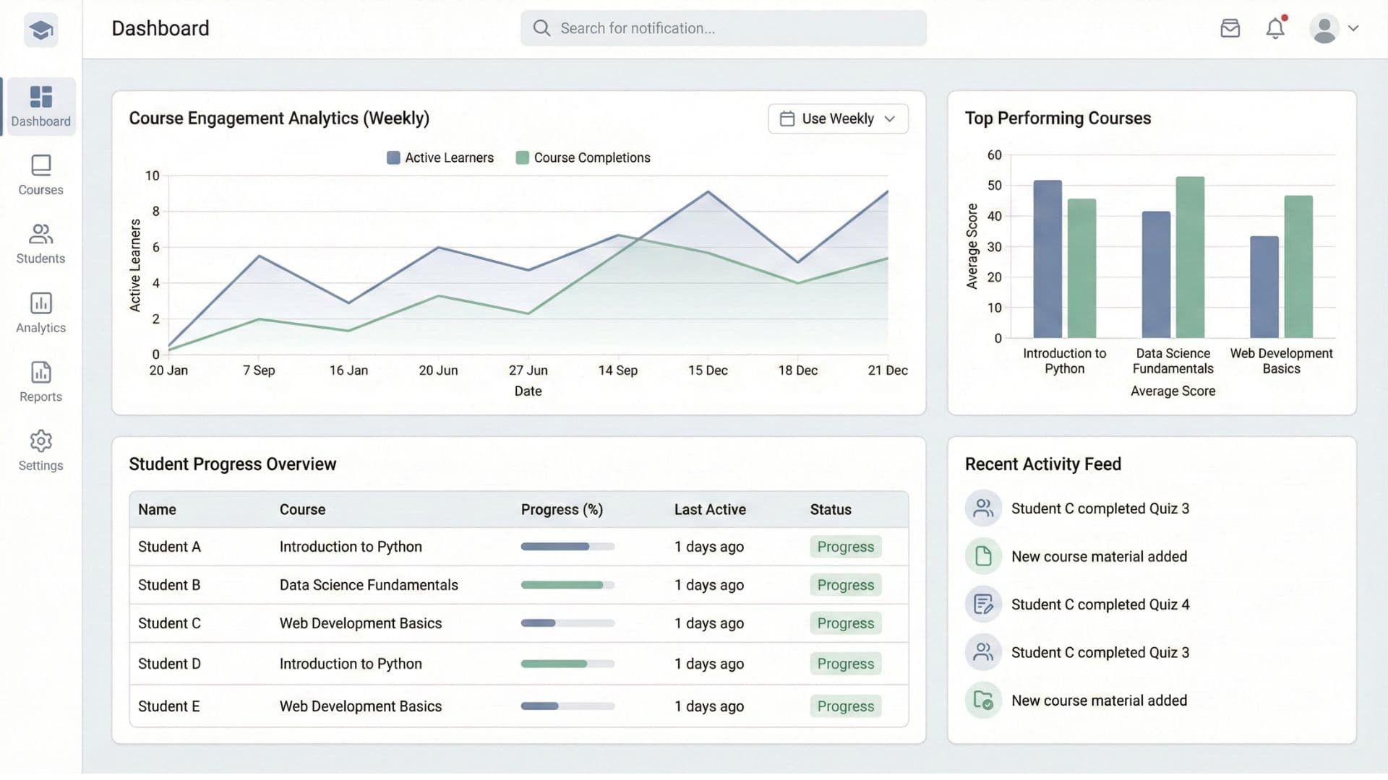Open the Name column header
1388x780 pixels.
(157, 509)
